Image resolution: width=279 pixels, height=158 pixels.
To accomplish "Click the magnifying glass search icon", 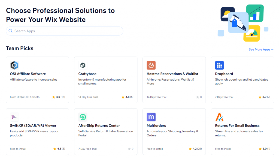I will click(x=10, y=31).
